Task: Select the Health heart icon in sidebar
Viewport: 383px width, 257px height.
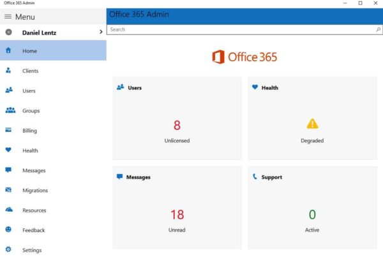Action: pos(9,151)
